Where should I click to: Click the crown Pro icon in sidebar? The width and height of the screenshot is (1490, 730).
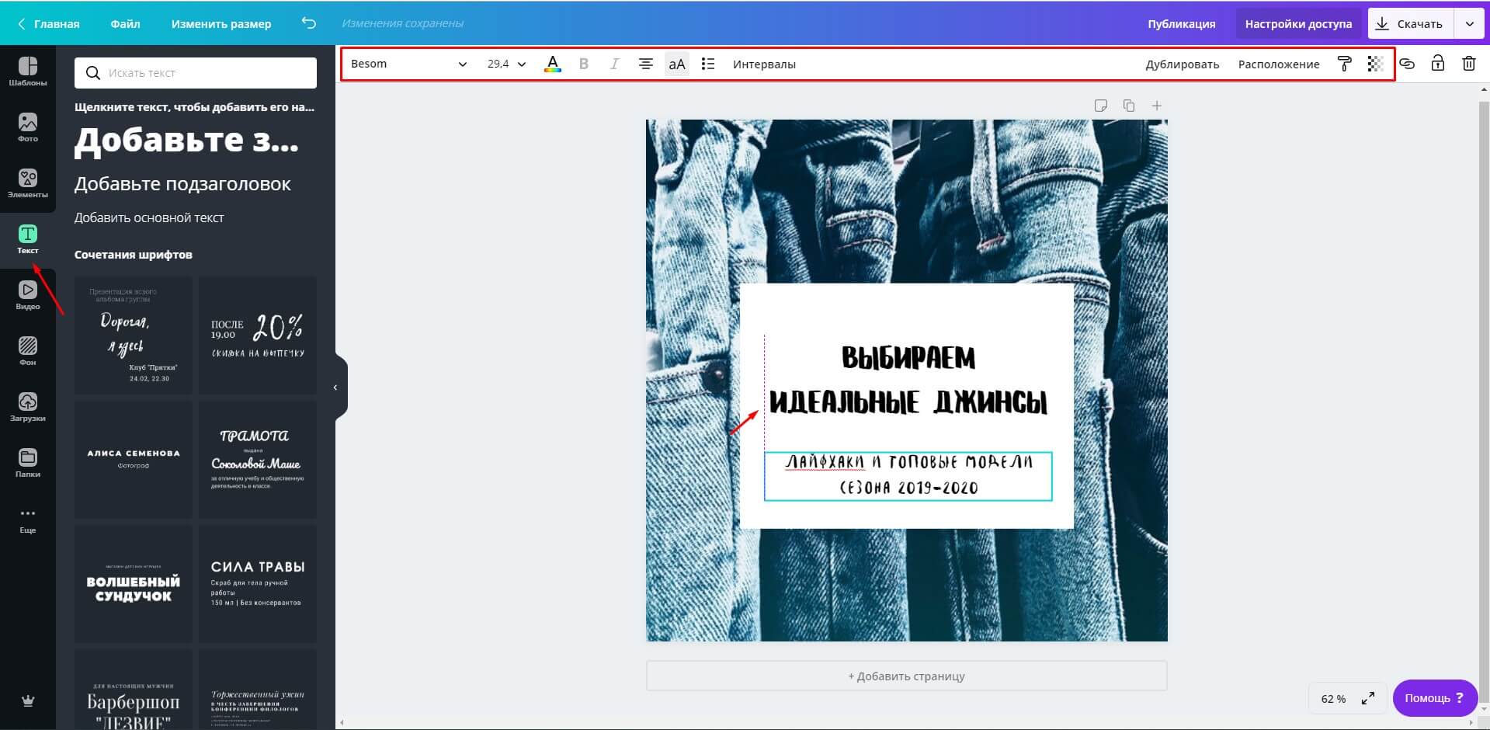[x=28, y=700]
